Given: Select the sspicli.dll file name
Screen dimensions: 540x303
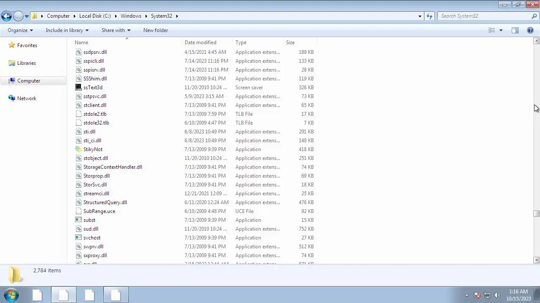Looking at the screenshot, I should click(93, 61).
